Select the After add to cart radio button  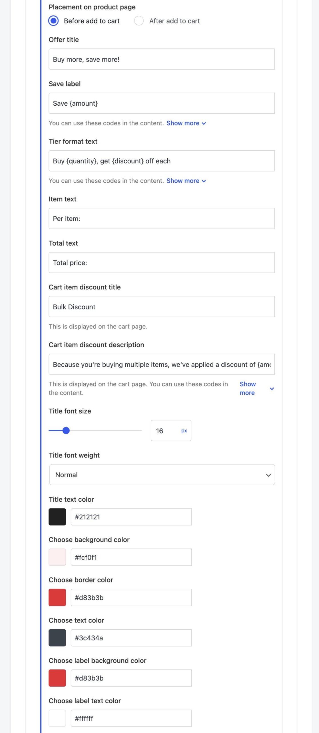click(x=139, y=21)
